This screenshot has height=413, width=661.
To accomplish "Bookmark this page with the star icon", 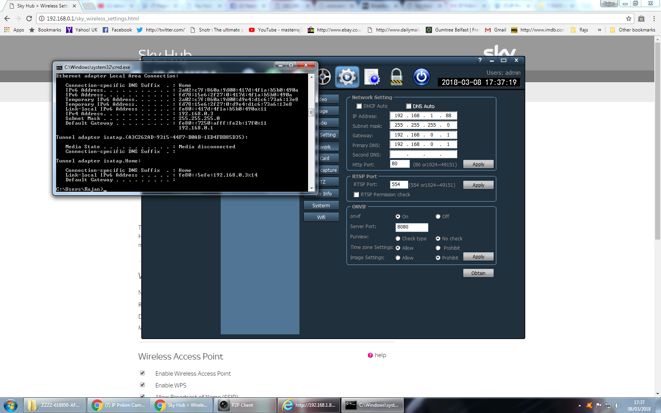I will [x=629, y=18].
